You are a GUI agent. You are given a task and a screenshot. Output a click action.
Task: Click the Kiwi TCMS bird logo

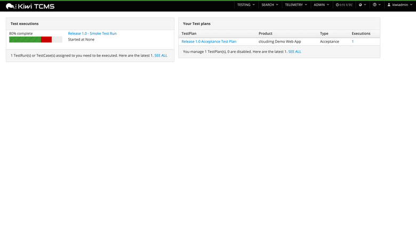[x=10, y=6]
